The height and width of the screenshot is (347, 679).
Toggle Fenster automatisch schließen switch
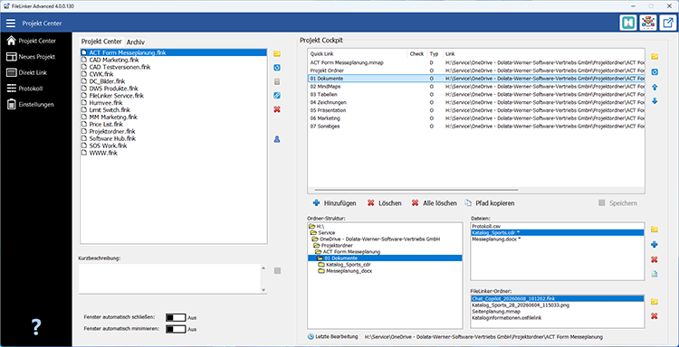pyautogui.click(x=176, y=317)
